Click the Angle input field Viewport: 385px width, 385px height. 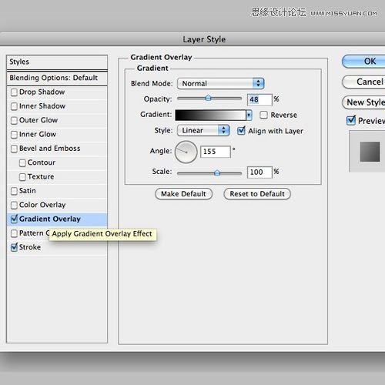pos(216,152)
